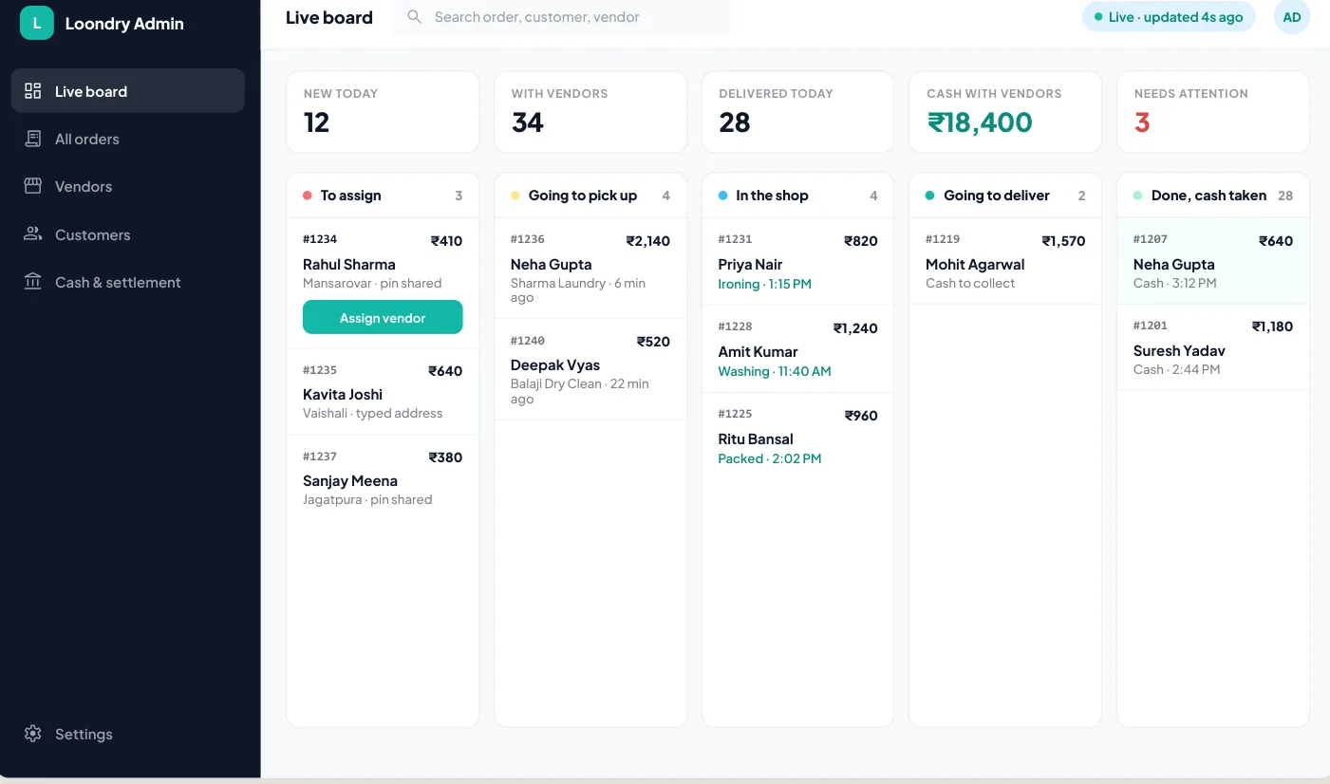
Task: Click the Cash & settlement bank icon
Action: 33,281
